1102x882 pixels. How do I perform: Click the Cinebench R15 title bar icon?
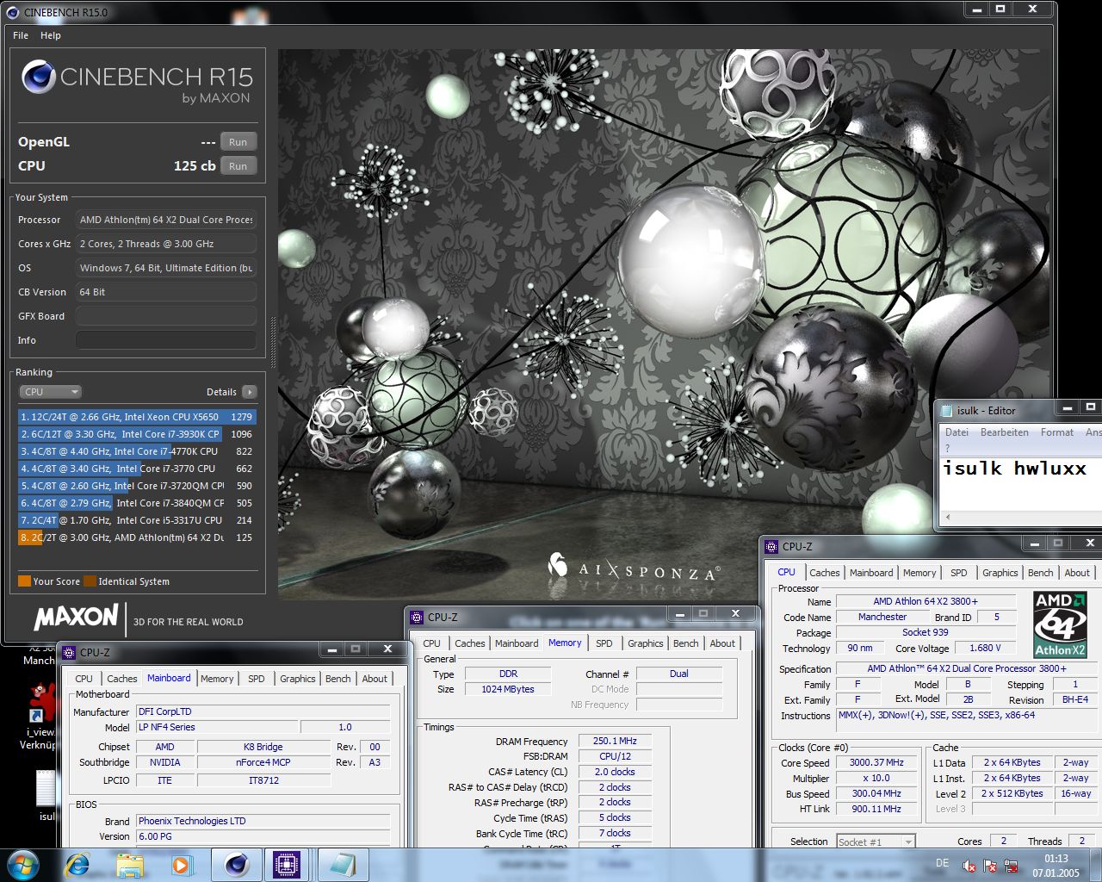(12, 12)
